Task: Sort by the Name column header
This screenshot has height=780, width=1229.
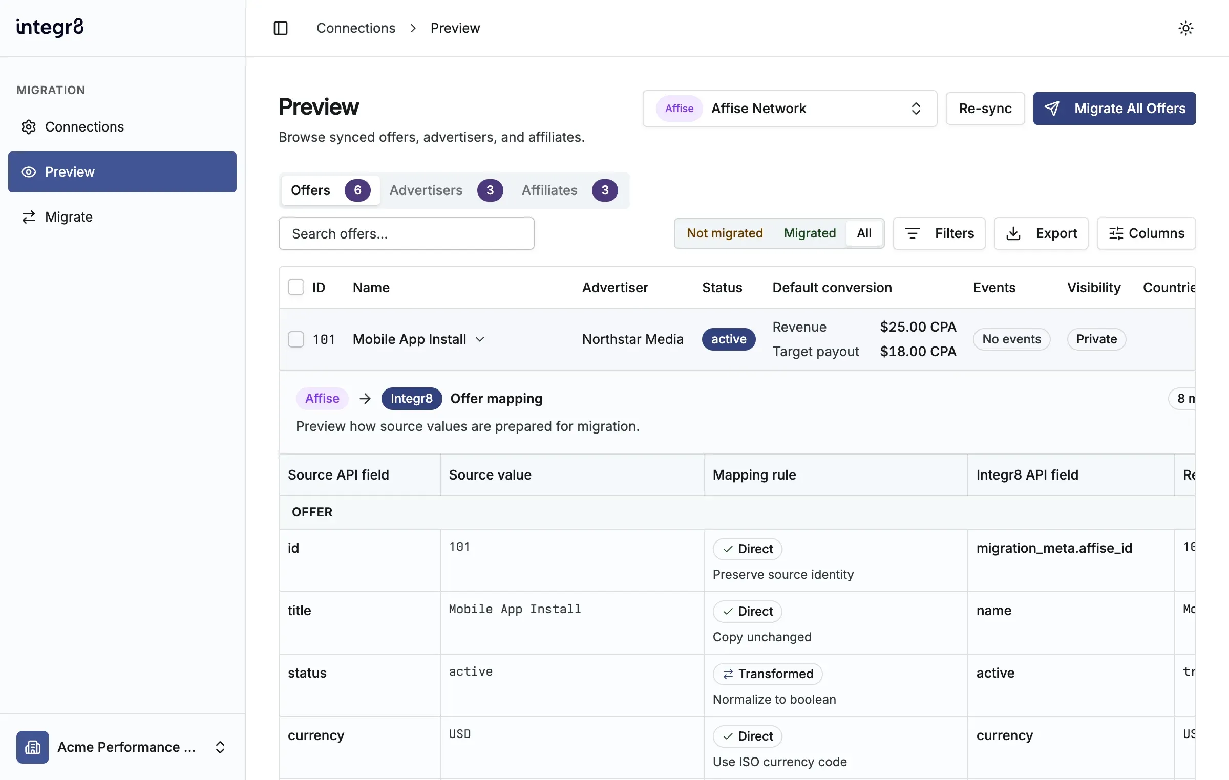Action: (371, 288)
